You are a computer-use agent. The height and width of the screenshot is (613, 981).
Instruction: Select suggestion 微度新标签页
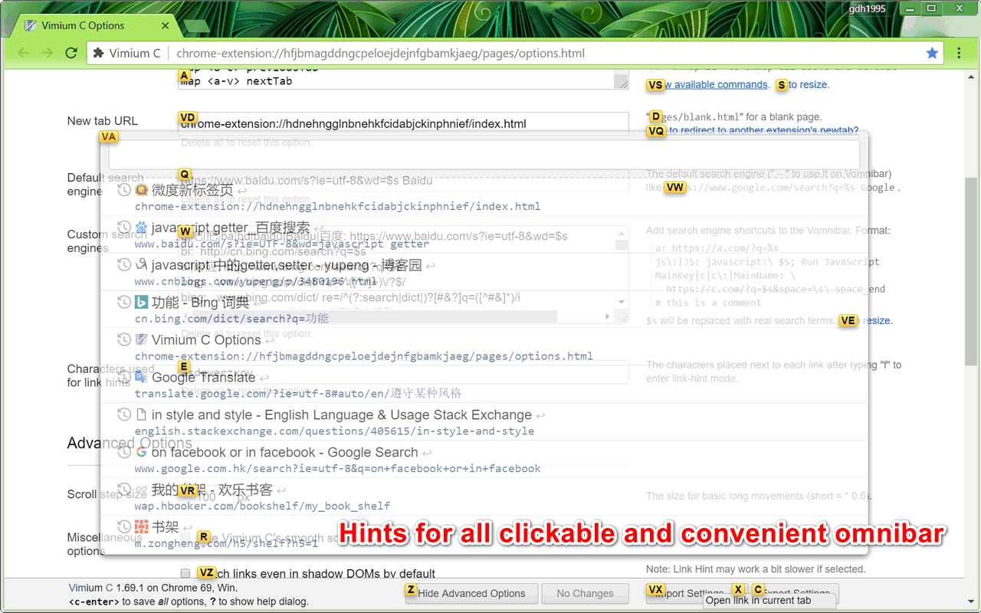[x=484, y=197]
